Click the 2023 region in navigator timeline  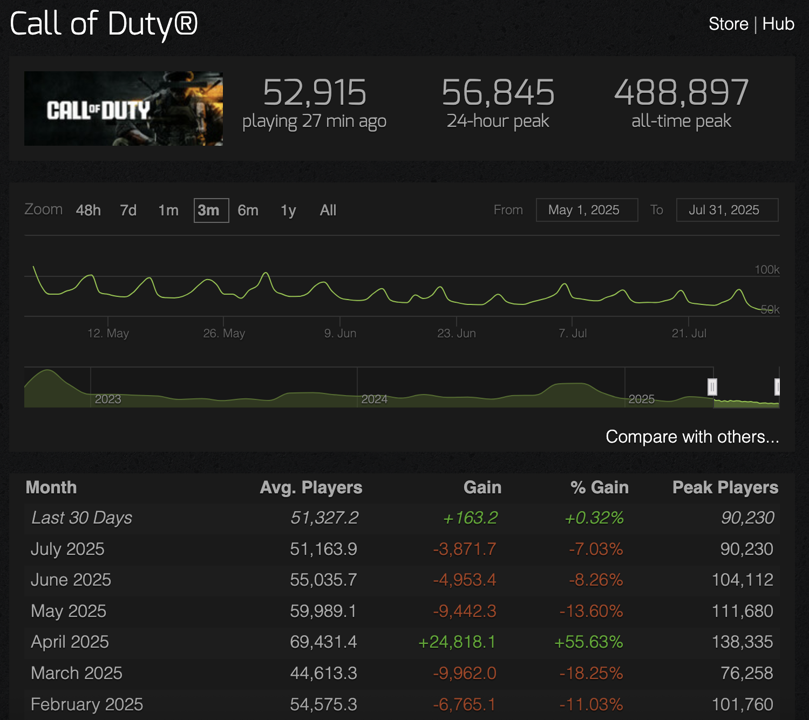point(108,399)
